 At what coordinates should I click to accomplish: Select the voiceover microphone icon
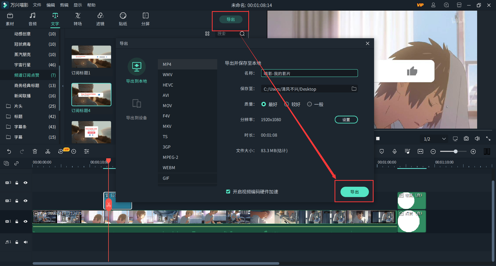pyautogui.click(x=394, y=151)
